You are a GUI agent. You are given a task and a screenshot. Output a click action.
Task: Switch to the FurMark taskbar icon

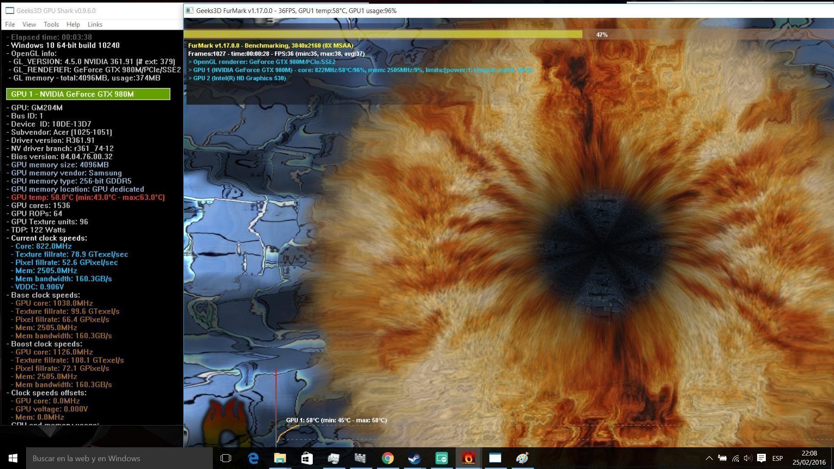click(x=468, y=458)
